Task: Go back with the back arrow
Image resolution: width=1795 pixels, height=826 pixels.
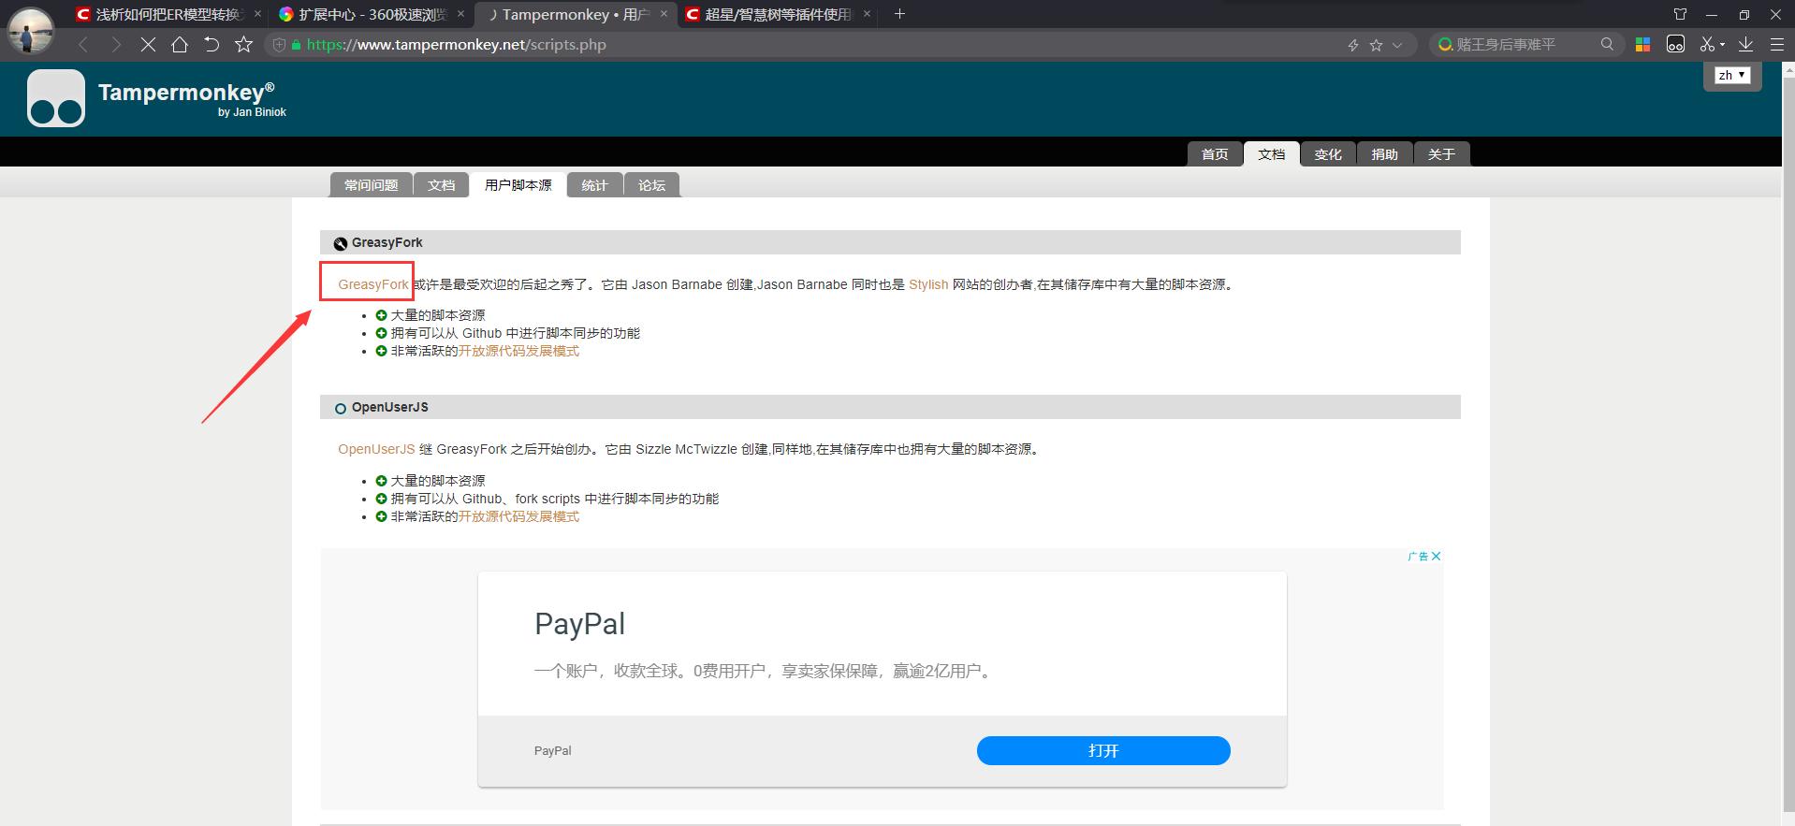Action: (x=83, y=45)
